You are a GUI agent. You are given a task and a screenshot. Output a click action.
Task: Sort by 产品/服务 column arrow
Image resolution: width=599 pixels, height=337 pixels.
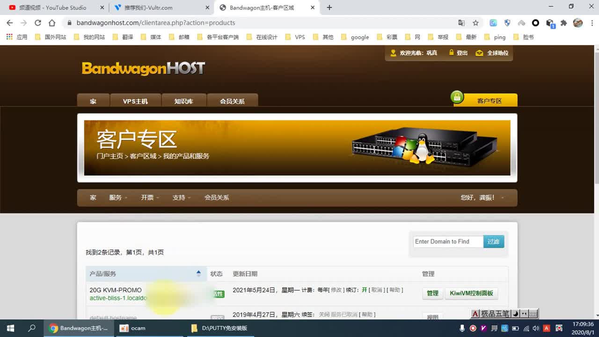pyautogui.click(x=198, y=273)
